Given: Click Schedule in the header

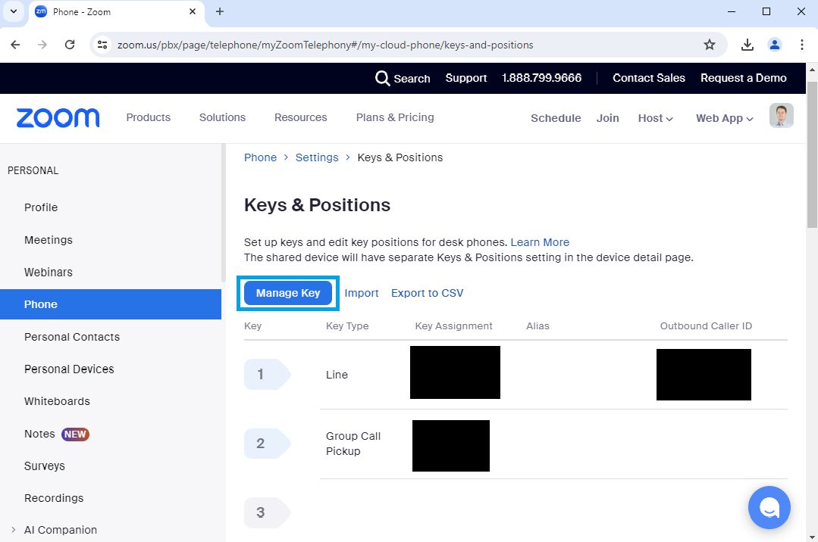Looking at the screenshot, I should pos(556,118).
